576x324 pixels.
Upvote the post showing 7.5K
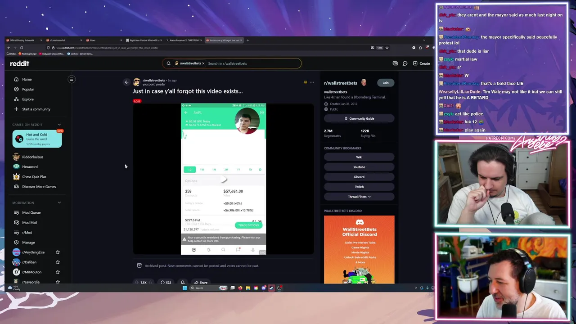click(137, 283)
